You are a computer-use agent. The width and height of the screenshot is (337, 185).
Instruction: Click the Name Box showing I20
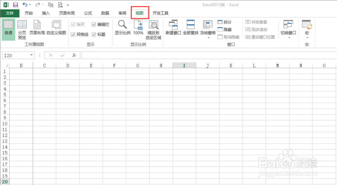16,55
